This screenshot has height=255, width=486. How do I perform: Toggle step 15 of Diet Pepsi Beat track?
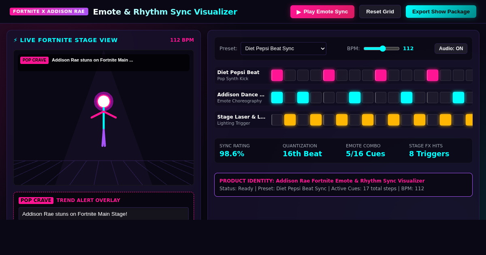pos(458,75)
